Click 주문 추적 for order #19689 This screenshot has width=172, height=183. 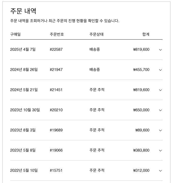point(97,130)
